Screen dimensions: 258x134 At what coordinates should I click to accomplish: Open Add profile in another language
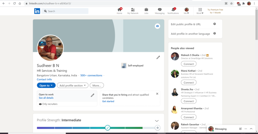pos(190,34)
